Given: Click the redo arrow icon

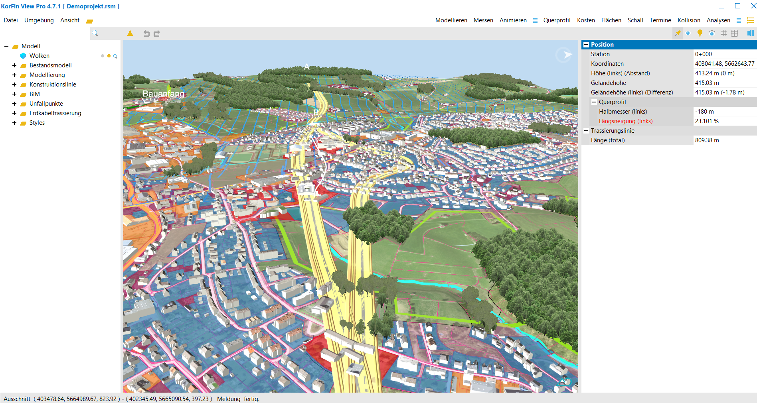Looking at the screenshot, I should [157, 33].
